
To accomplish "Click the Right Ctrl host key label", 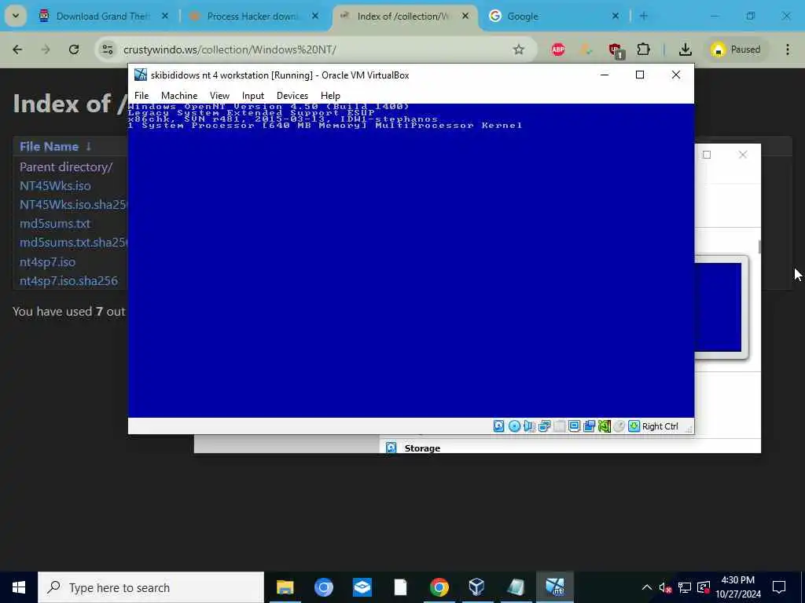I will click(660, 426).
